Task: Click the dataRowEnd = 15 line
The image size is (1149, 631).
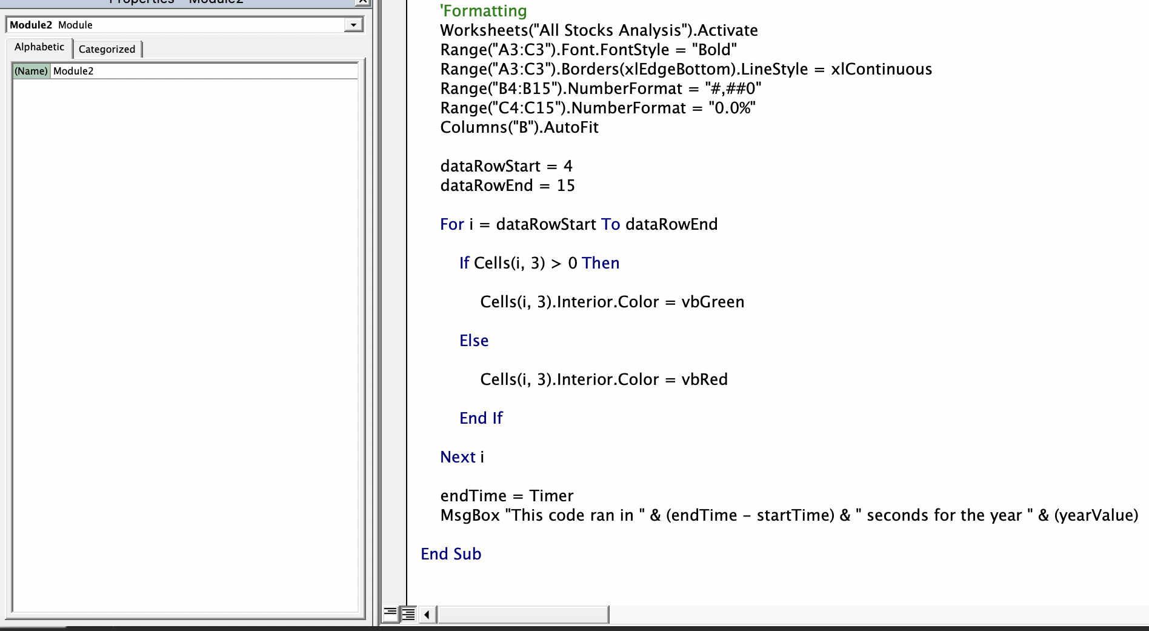Action: pyautogui.click(x=507, y=185)
